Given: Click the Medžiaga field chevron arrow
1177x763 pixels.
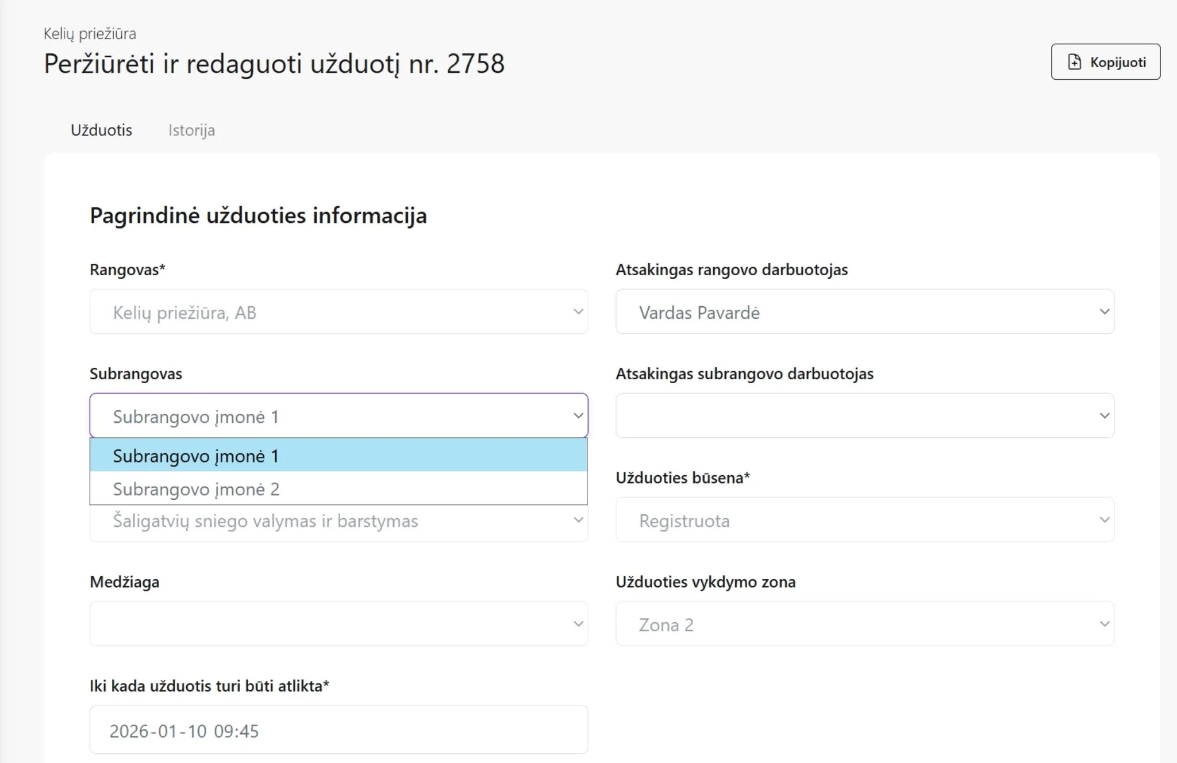Looking at the screenshot, I should click(x=578, y=624).
